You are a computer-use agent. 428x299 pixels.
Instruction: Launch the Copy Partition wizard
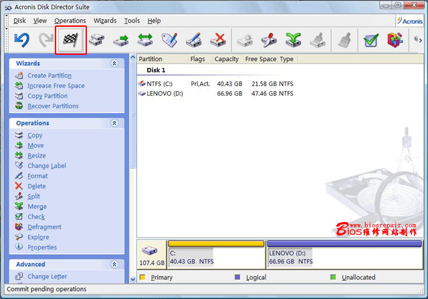coord(47,96)
